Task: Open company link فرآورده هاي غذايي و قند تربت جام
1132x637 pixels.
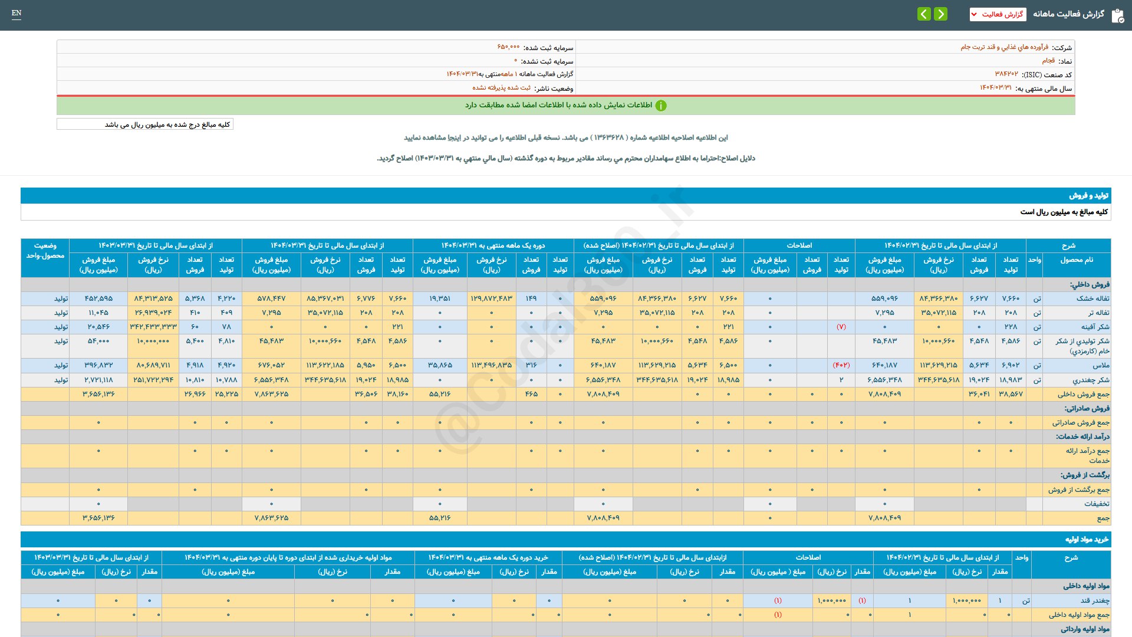Action: 1004,47
